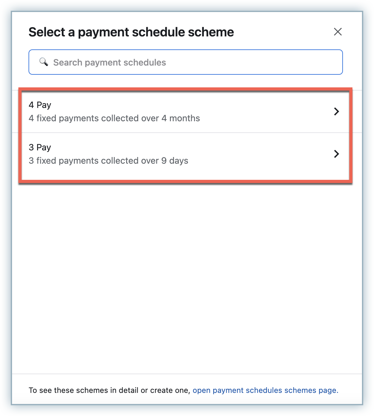Dismiss the dialog with the X icon

pos(338,32)
